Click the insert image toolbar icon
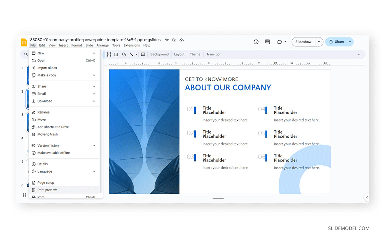This screenshot has width=385, height=238. (116, 54)
